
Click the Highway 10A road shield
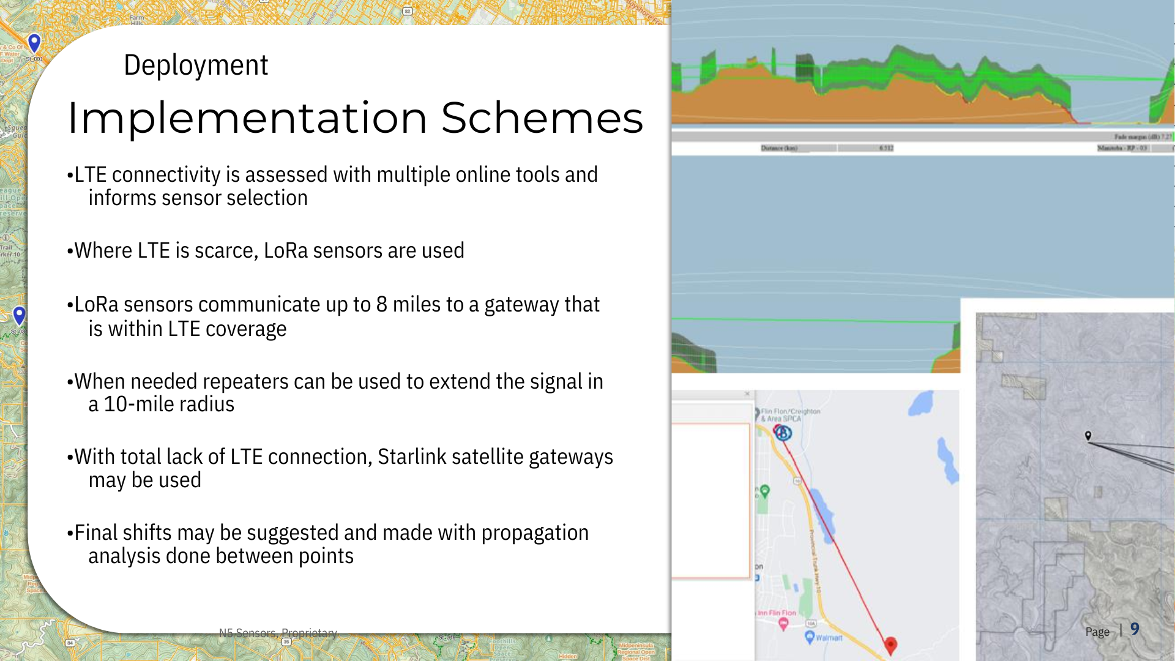tap(811, 624)
